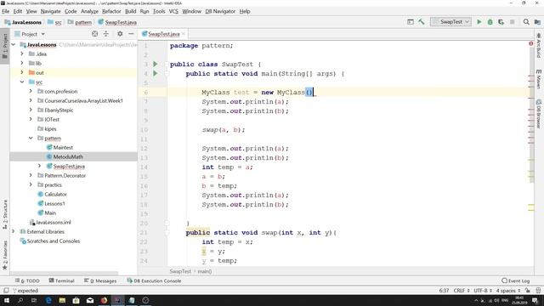The height and width of the screenshot is (306, 544).
Task: Open Search Everywhere magnifier icon
Action: [x=526, y=22]
